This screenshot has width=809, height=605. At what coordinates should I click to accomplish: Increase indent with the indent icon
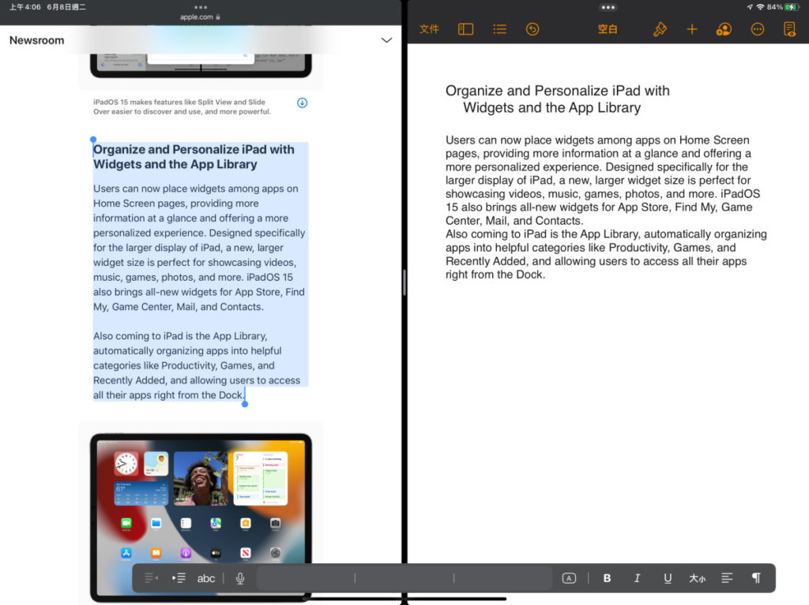(179, 578)
